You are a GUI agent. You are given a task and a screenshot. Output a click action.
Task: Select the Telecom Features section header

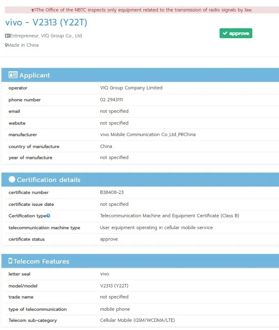click(140, 261)
